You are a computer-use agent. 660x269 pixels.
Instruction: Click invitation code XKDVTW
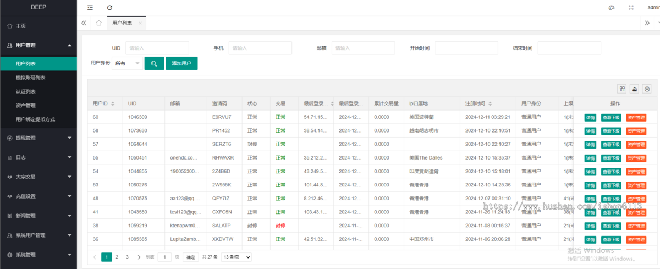tap(223, 239)
